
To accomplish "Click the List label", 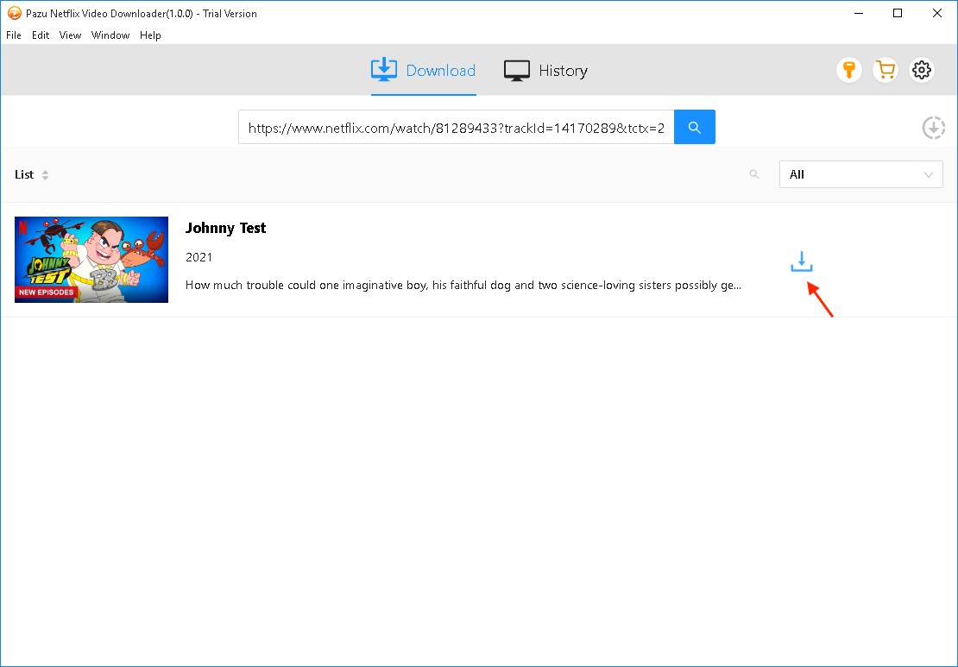I will pos(24,174).
